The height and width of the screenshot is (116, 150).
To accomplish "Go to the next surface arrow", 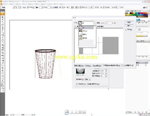I will pos(113,23).
